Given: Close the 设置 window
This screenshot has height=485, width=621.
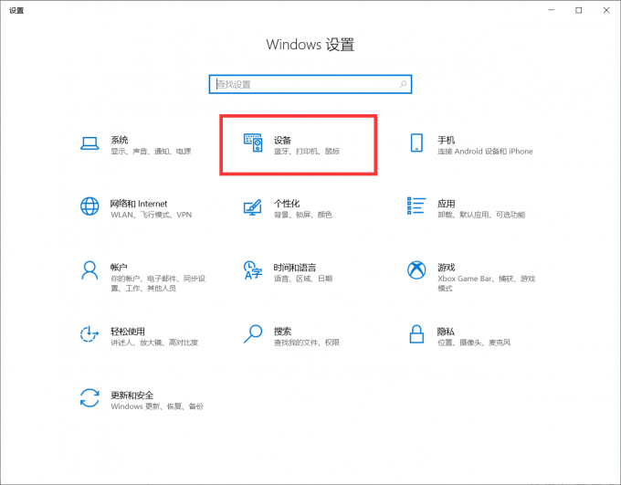Looking at the screenshot, I should tap(606, 10).
